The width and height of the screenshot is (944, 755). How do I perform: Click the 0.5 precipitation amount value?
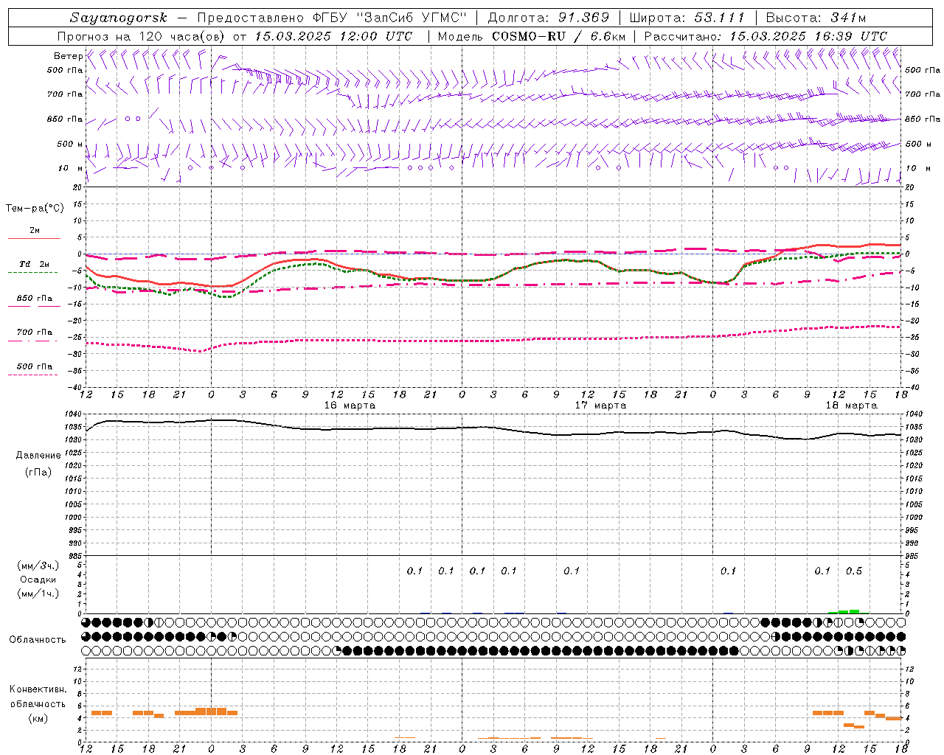click(x=854, y=571)
